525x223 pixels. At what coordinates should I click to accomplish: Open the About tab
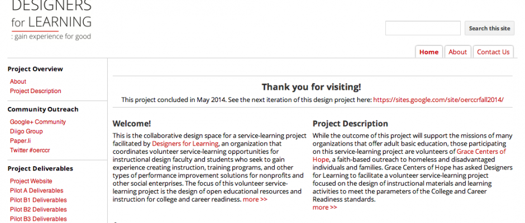457,52
